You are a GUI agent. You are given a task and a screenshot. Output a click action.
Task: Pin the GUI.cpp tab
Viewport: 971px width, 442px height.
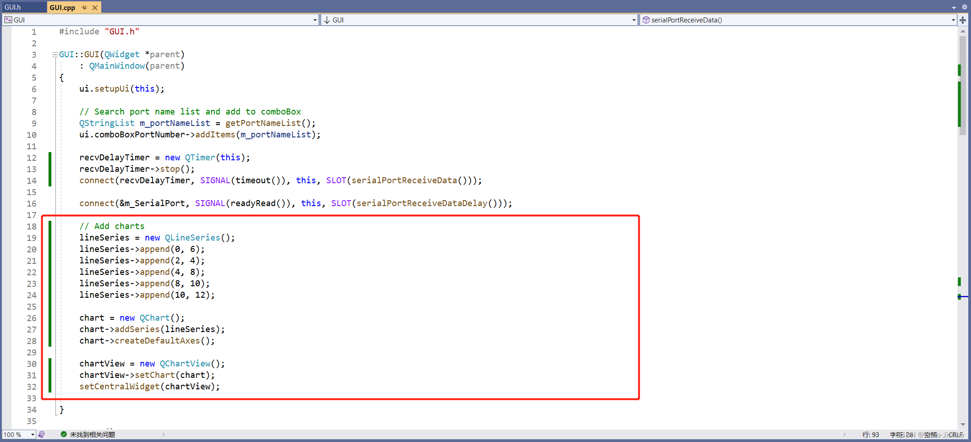pos(84,7)
